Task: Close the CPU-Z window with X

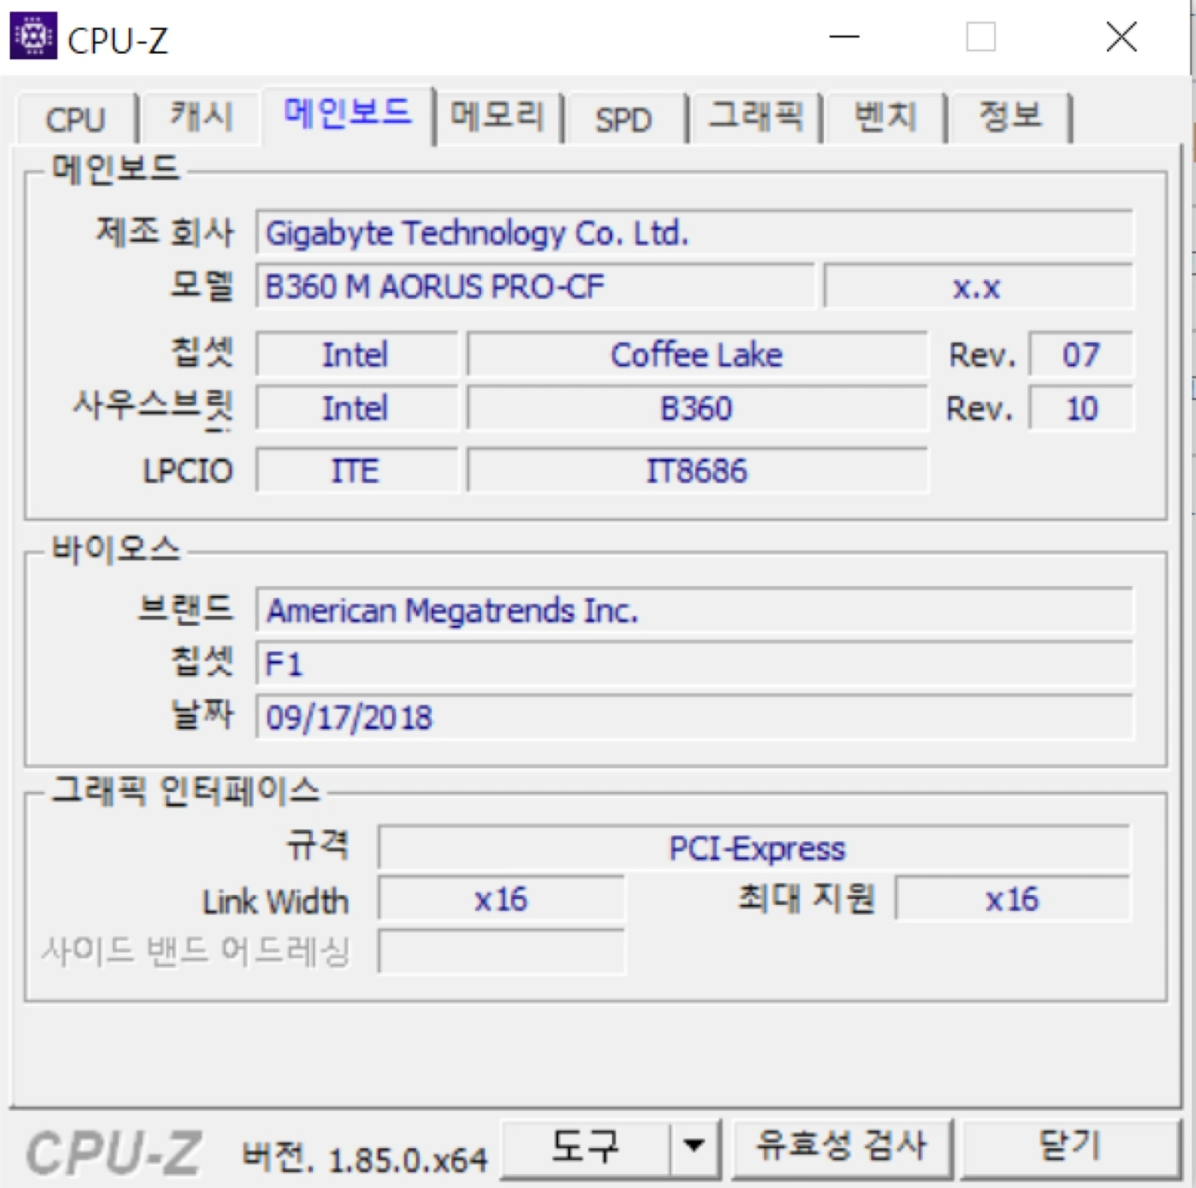Action: pyautogui.click(x=1121, y=37)
